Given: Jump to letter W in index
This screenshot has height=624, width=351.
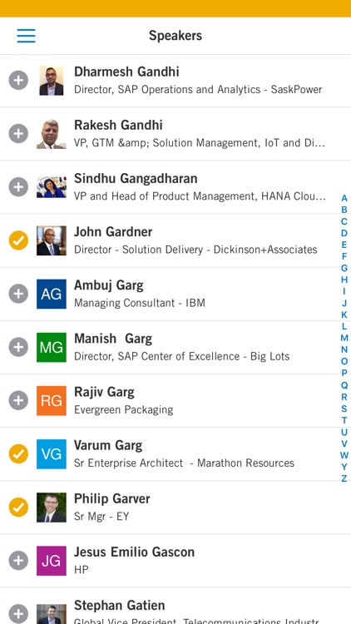Looking at the screenshot, I should pos(344,455).
